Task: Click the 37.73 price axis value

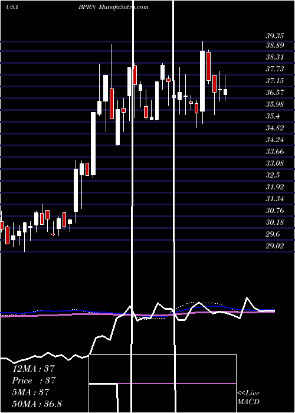Action: (x=274, y=69)
